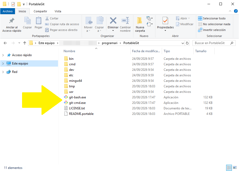Go forward with the right arrow
The image size is (239, 171).
tap(13, 43)
